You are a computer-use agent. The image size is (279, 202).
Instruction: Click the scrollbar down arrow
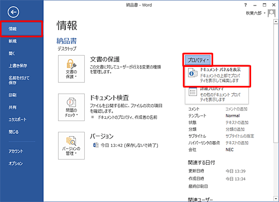point(276,199)
